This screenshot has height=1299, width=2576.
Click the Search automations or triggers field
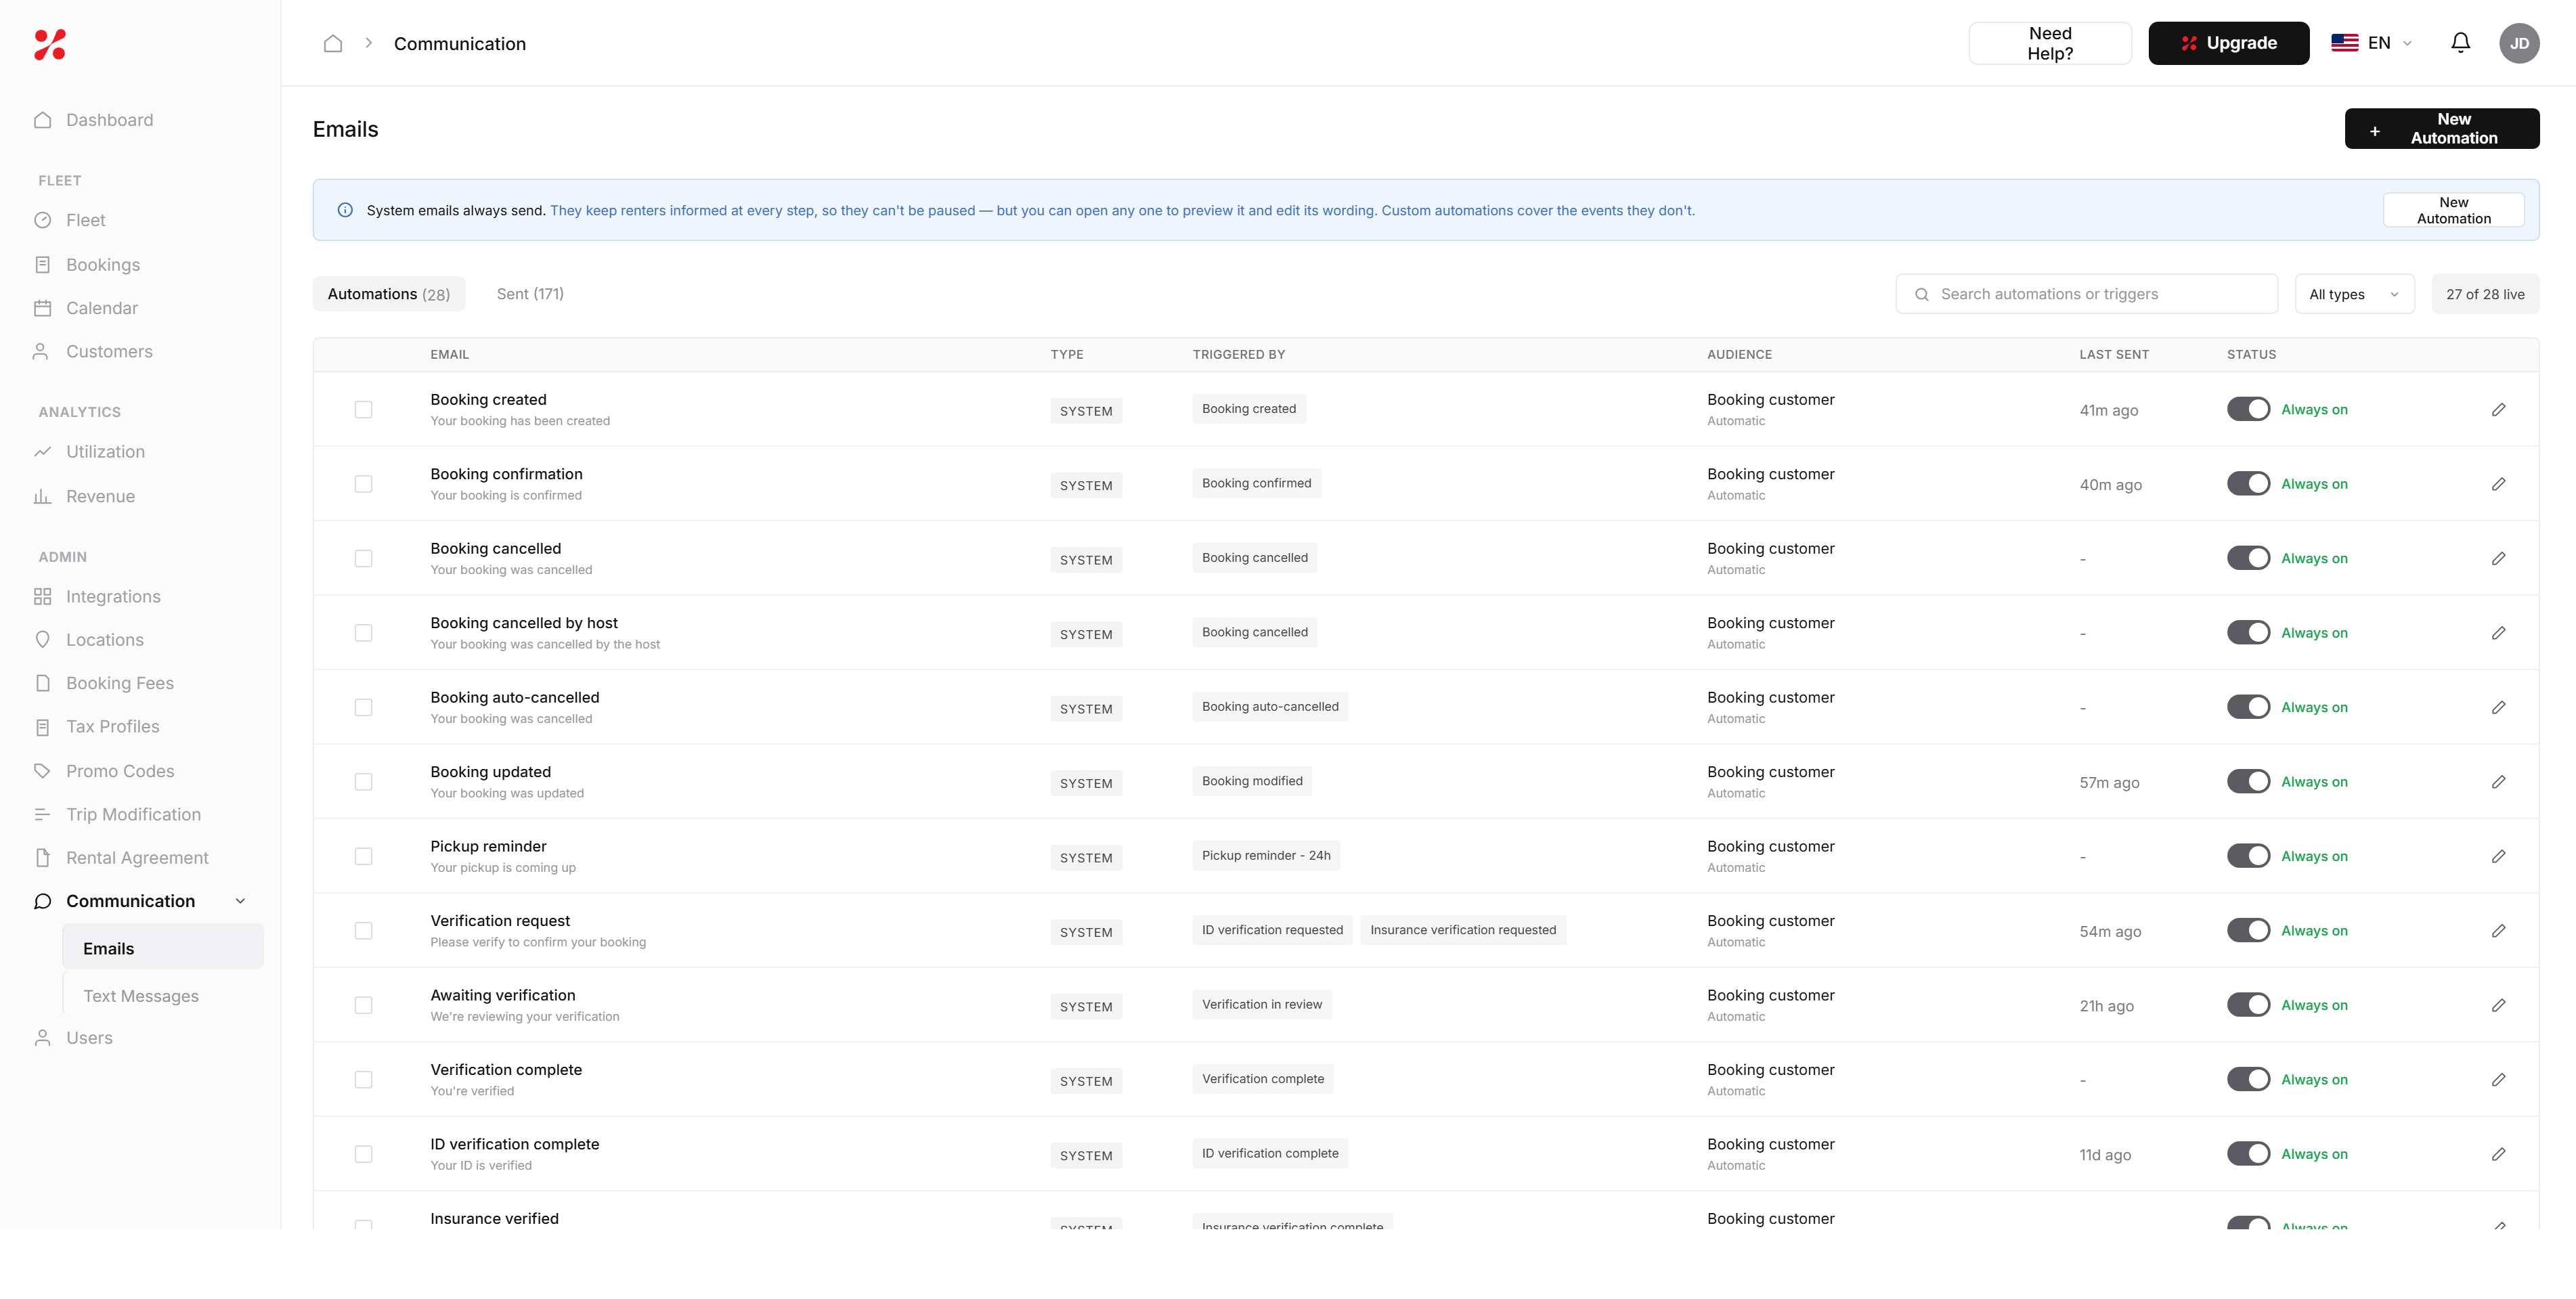tap(2086, 294)
